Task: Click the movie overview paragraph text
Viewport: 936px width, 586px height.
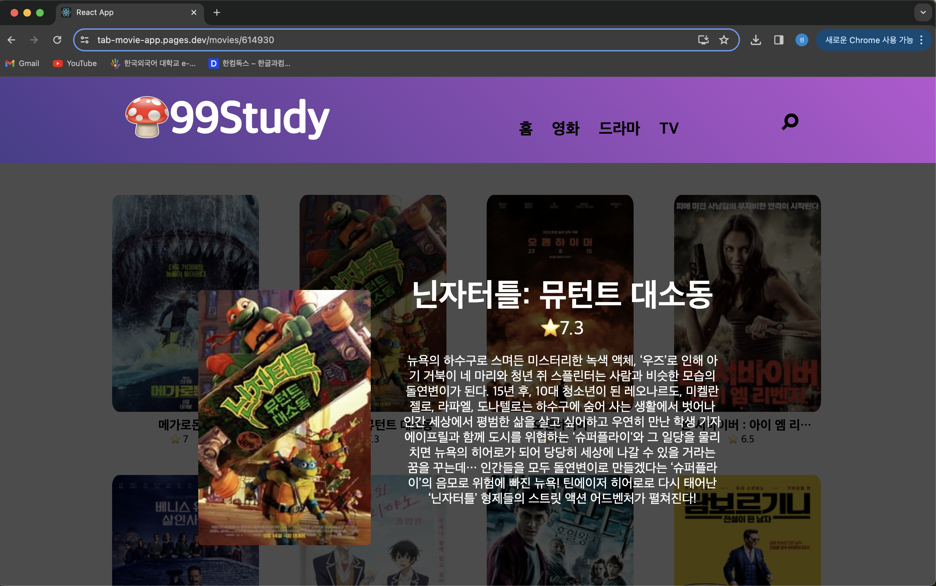Action: tap(562, 429)
